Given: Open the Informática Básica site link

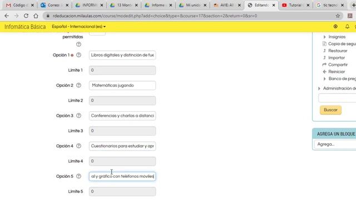Looking at the screenshot, I should (25, 27).
